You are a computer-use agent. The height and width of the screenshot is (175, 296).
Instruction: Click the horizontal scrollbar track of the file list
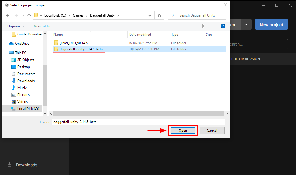tap(139, 114)
